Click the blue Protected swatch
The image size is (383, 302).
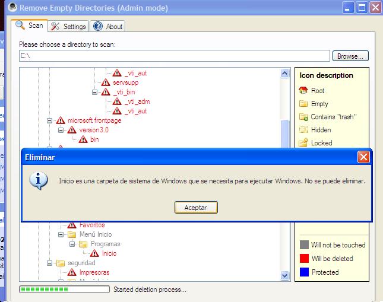(304, 272)
